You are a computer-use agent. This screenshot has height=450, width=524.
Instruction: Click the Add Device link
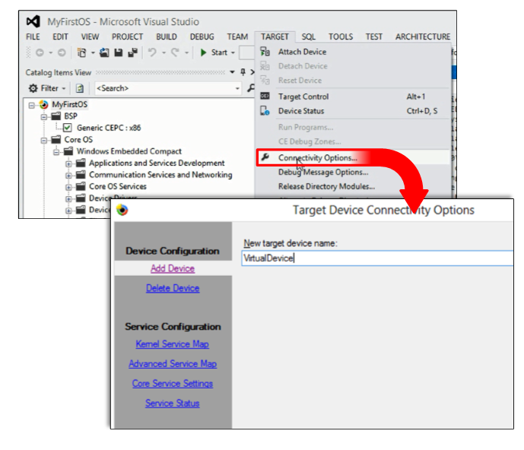pyautogui.click(x=173, y=268)
